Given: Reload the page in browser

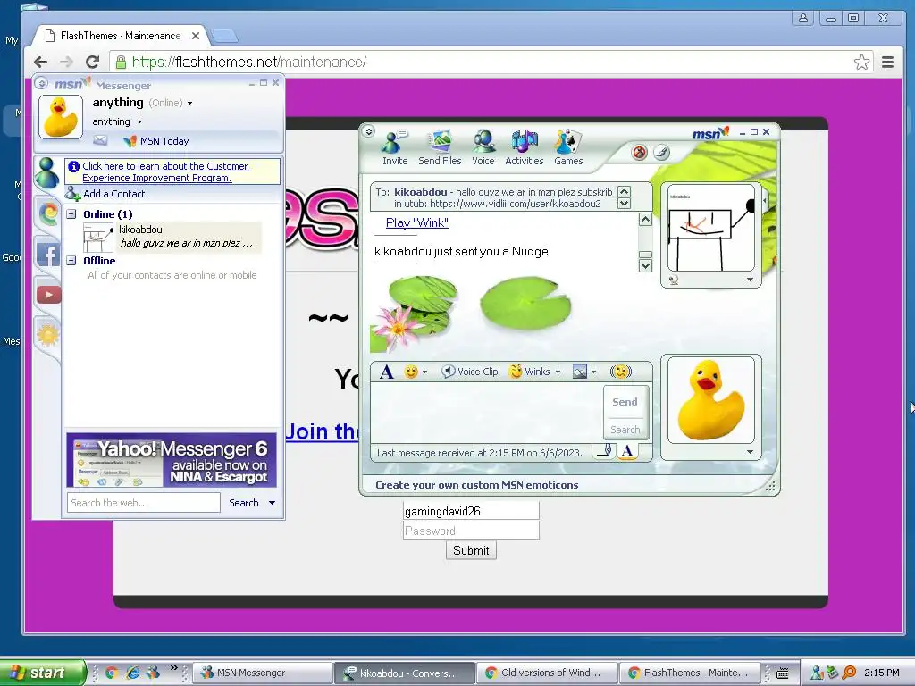Looking at the screenshot, I should point(92,62).
